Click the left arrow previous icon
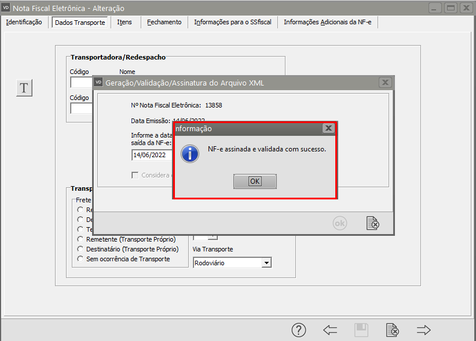Image resolution: width=476 pixels, height=341 pixels. [x=330, y=330]
